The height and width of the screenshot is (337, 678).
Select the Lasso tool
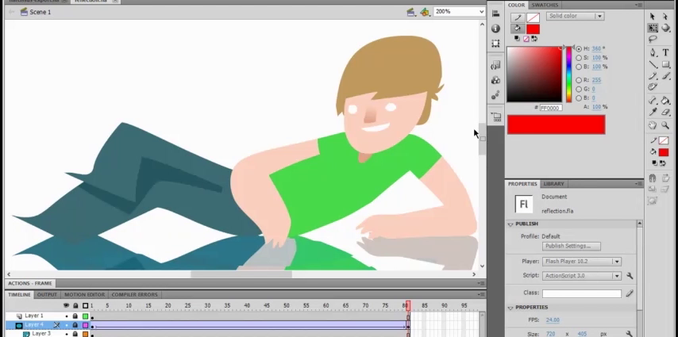pos(653,39)
